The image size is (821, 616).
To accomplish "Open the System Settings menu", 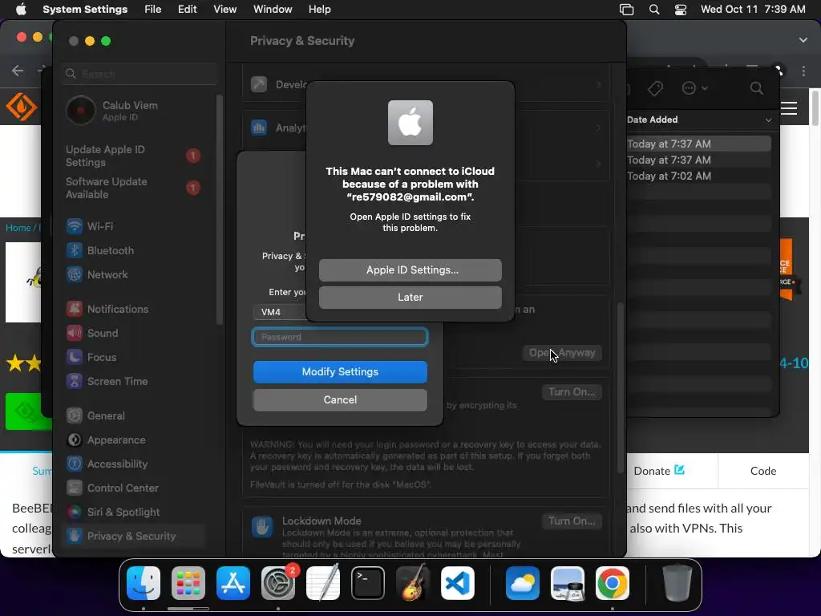I will coord(85,10).
